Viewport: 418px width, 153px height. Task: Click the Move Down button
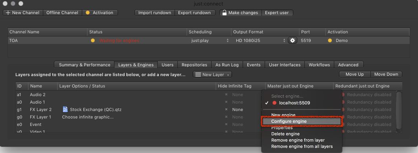tap(386, 74)
